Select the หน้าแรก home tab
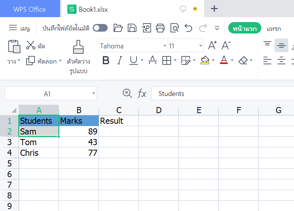This screenshot has width=294, height=211. [245, 28]
